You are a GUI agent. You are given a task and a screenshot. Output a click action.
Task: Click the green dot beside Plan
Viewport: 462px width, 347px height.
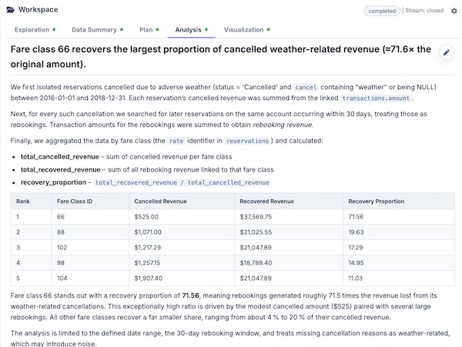point(157,29)
